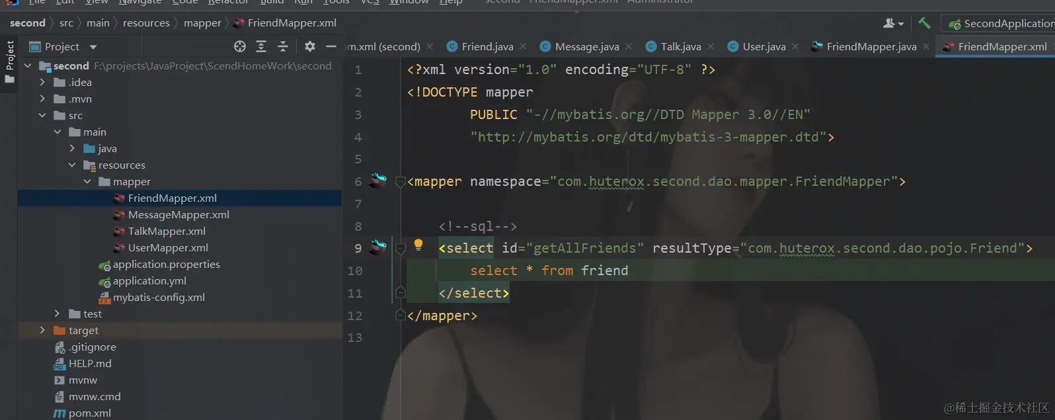Click the fold end marker on line 12
Viewport: 1055px width, 420px height.
400,315
